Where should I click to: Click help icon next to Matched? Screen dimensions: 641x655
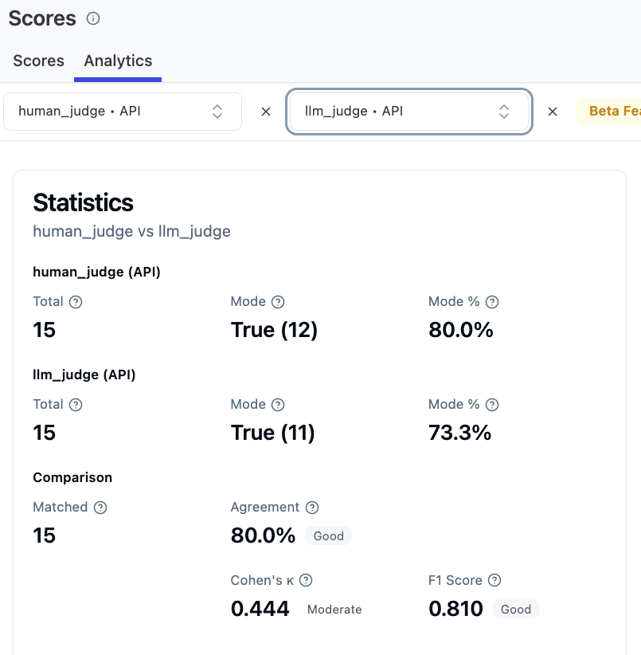pos(100,508)
